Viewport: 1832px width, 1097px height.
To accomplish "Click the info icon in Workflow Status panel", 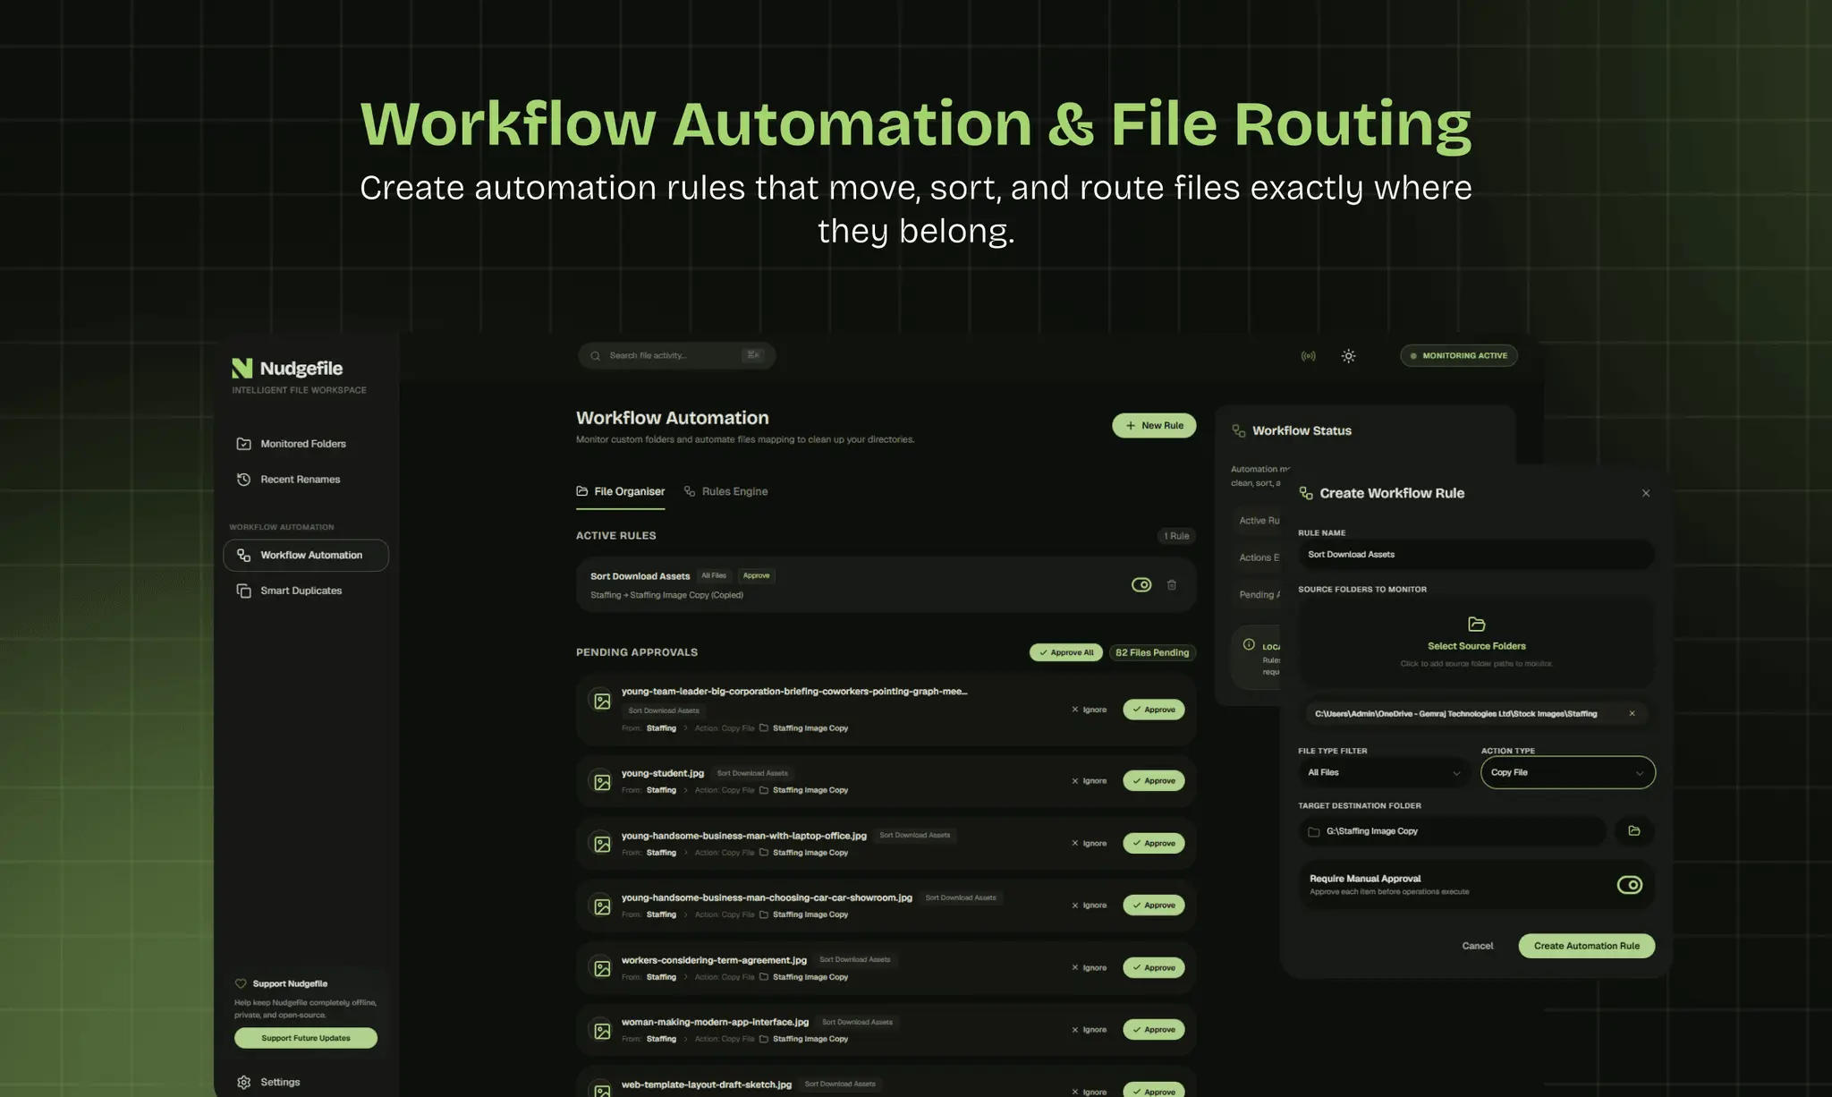I will pyautogui.click(x=1249, y=644).
